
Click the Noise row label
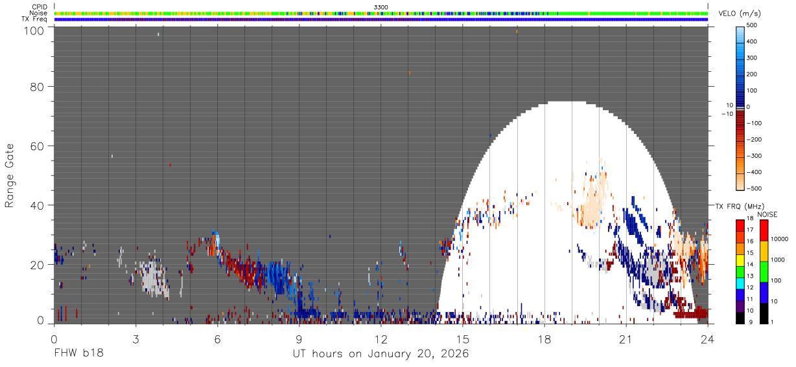click(38, 13)
